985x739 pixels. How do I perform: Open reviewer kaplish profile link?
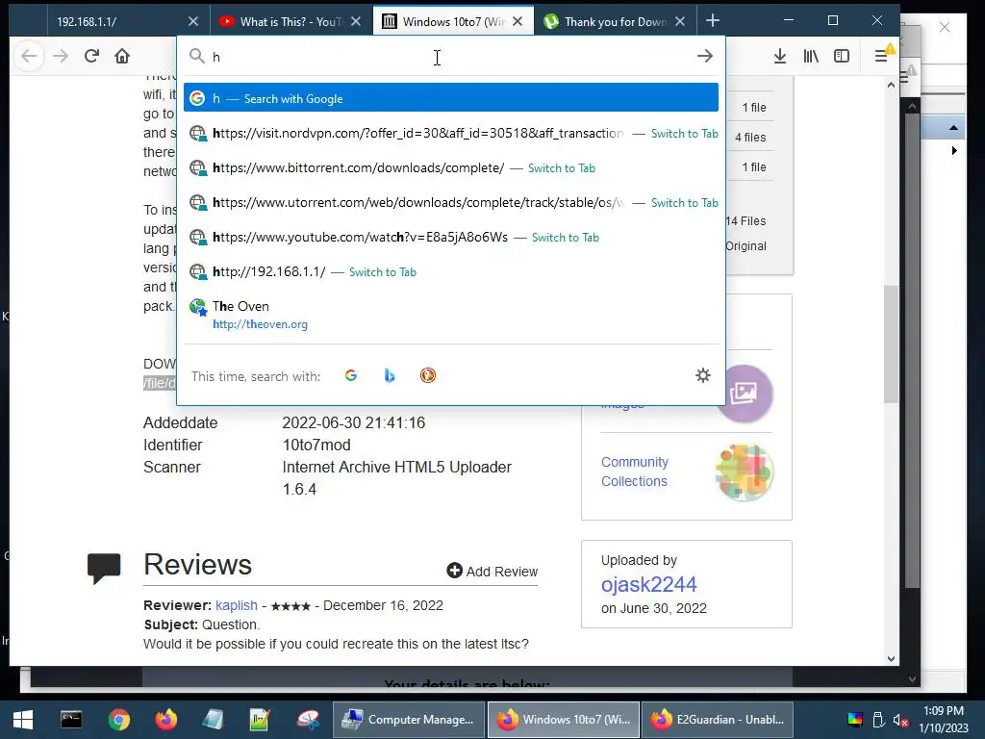click(x=237, y=605)
